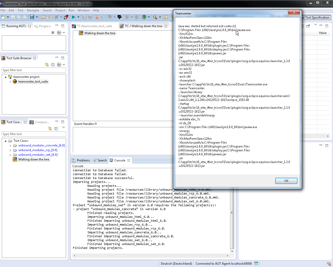Open the Navigate menu

33,10
